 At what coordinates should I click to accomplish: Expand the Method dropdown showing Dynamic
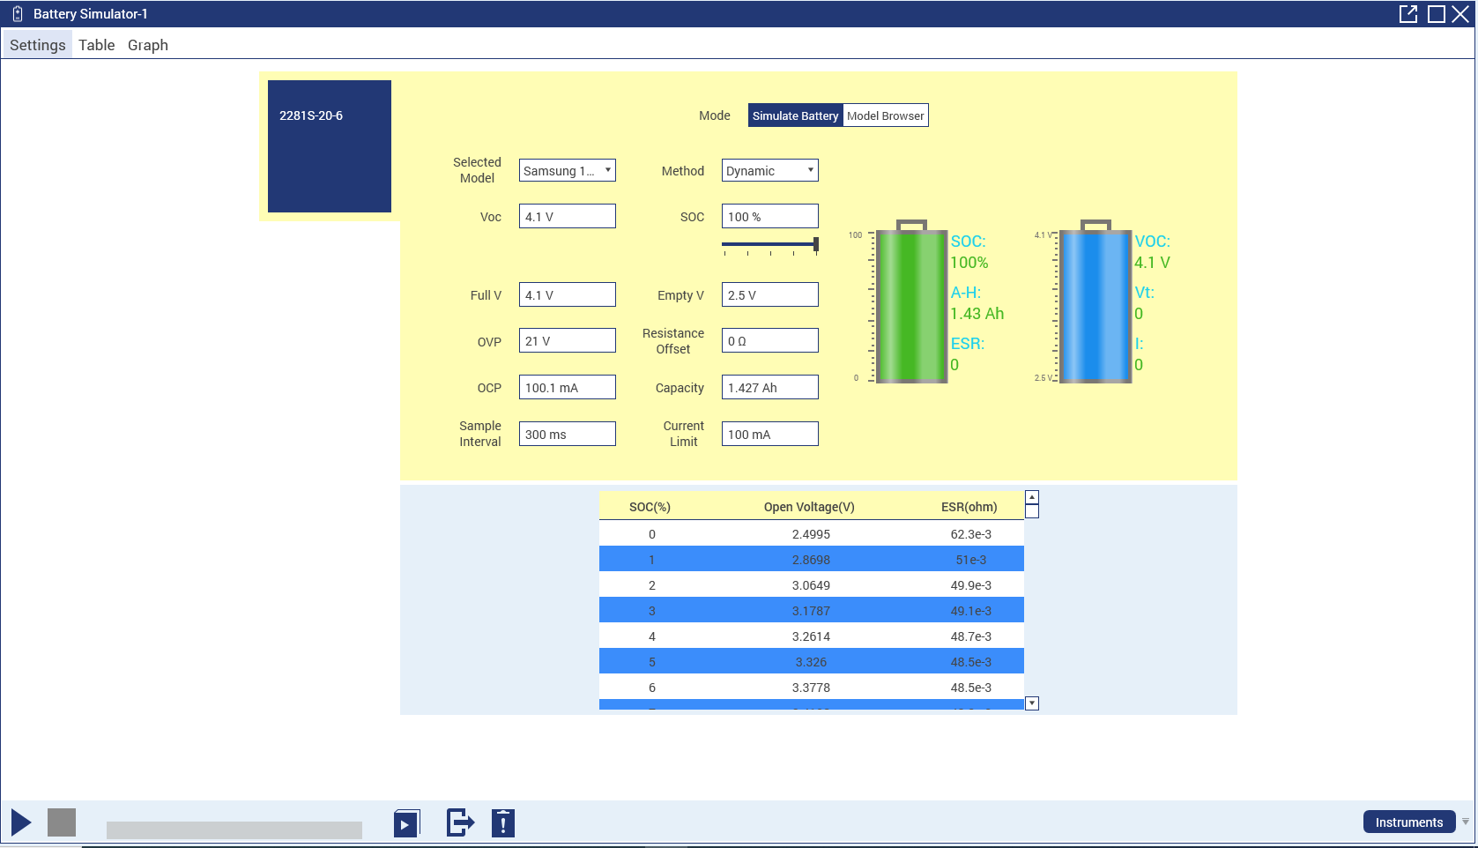tap(769, 170)
